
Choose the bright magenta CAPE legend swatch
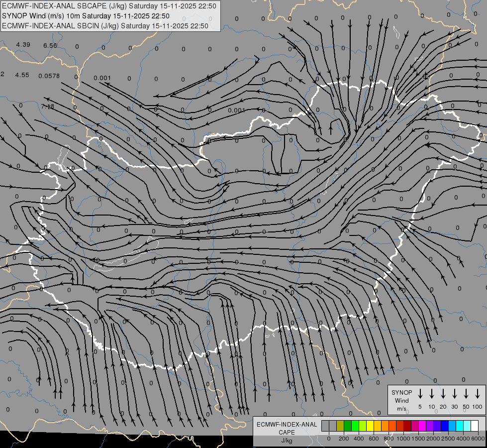[422, 426]
